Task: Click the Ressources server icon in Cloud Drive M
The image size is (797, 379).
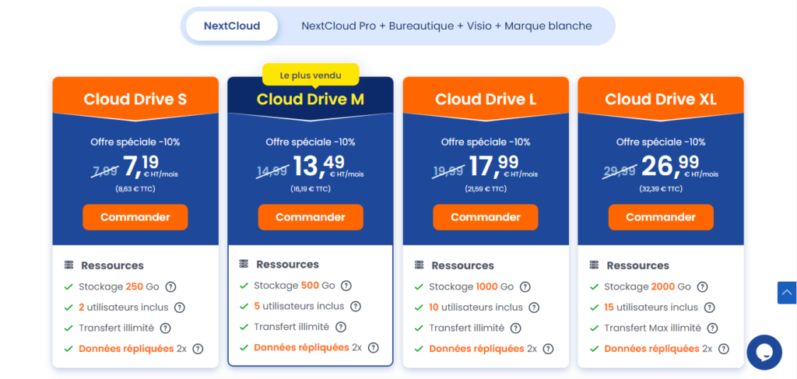Action: point(244,264)
